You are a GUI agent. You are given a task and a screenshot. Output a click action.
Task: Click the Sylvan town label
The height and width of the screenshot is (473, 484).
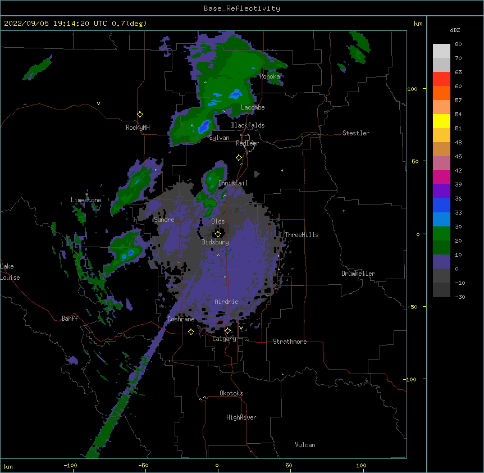coord(219,138)
